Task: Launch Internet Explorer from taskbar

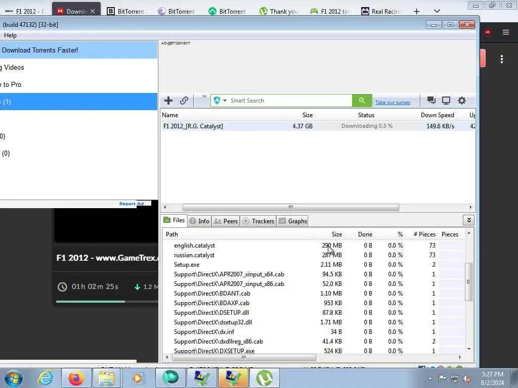Action: tap(45, 378)
